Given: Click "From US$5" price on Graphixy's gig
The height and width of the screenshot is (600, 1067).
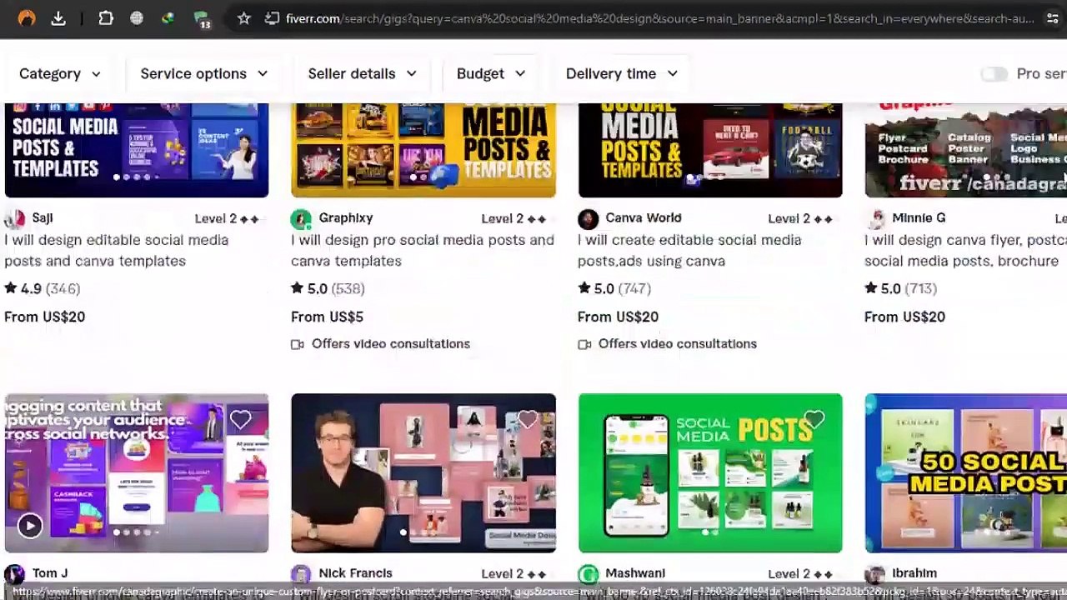Looking at the screenshot, I should [327, 317].
